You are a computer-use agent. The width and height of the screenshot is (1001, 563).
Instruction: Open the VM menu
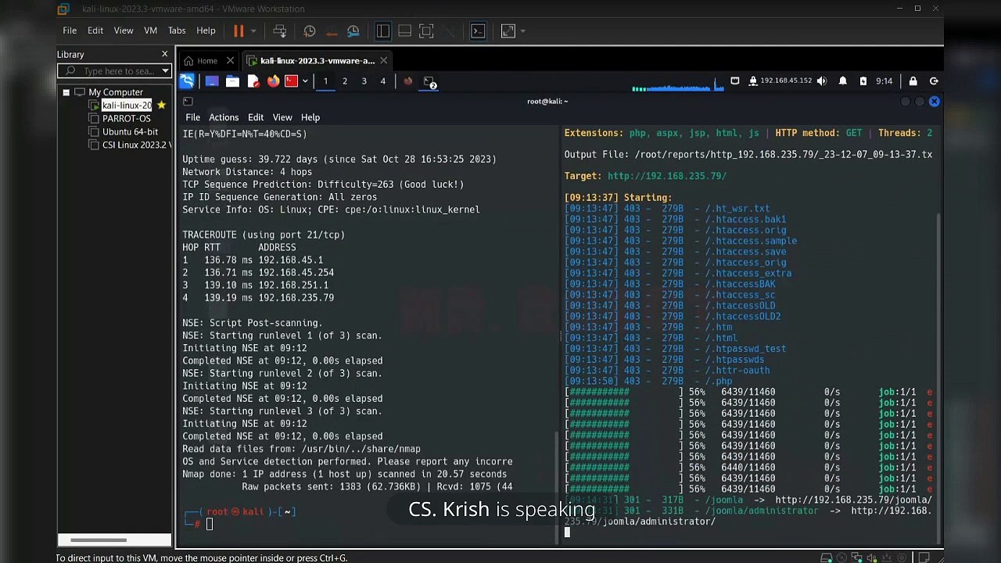click(151, 30)
